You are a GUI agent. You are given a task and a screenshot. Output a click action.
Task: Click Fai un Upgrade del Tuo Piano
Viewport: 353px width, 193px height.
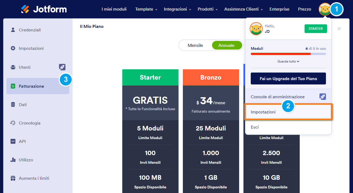288,78
